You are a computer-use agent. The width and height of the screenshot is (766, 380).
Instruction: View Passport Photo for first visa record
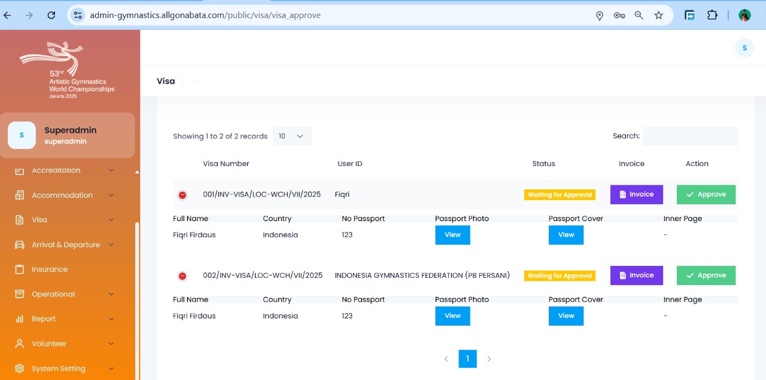(x=452, y=235)
